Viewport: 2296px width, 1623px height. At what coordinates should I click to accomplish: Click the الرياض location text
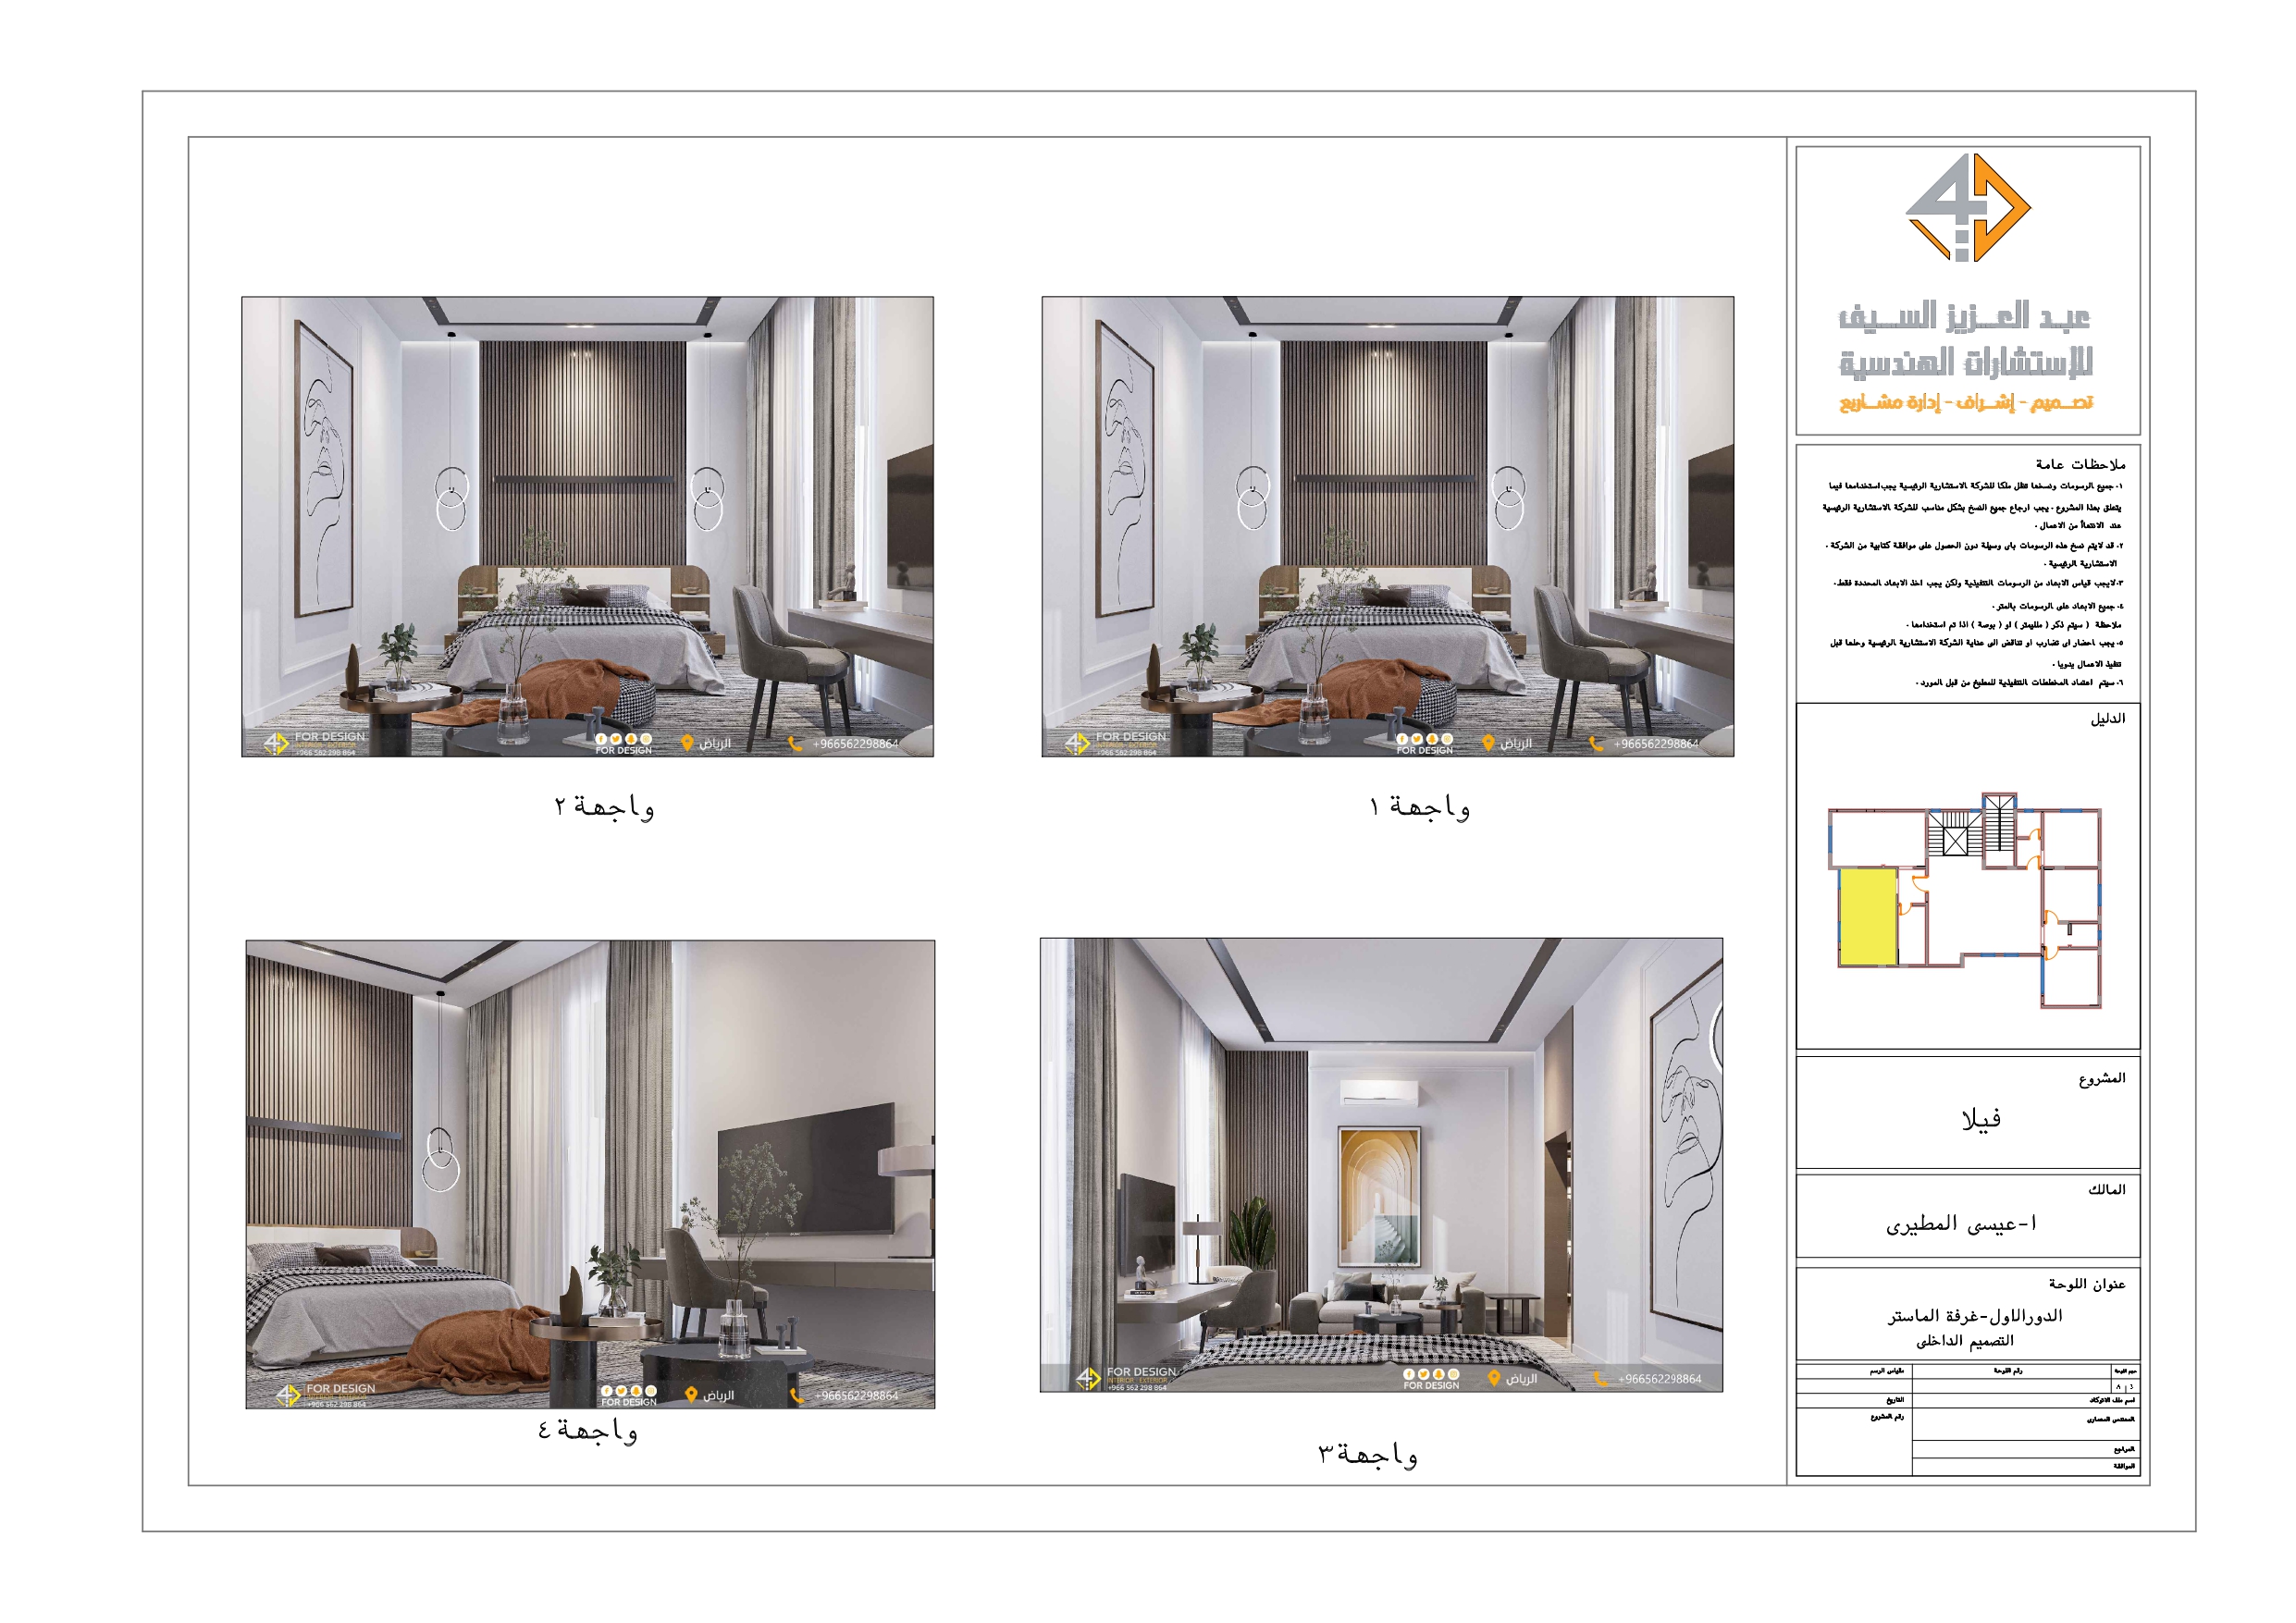tap(1516, 744)
